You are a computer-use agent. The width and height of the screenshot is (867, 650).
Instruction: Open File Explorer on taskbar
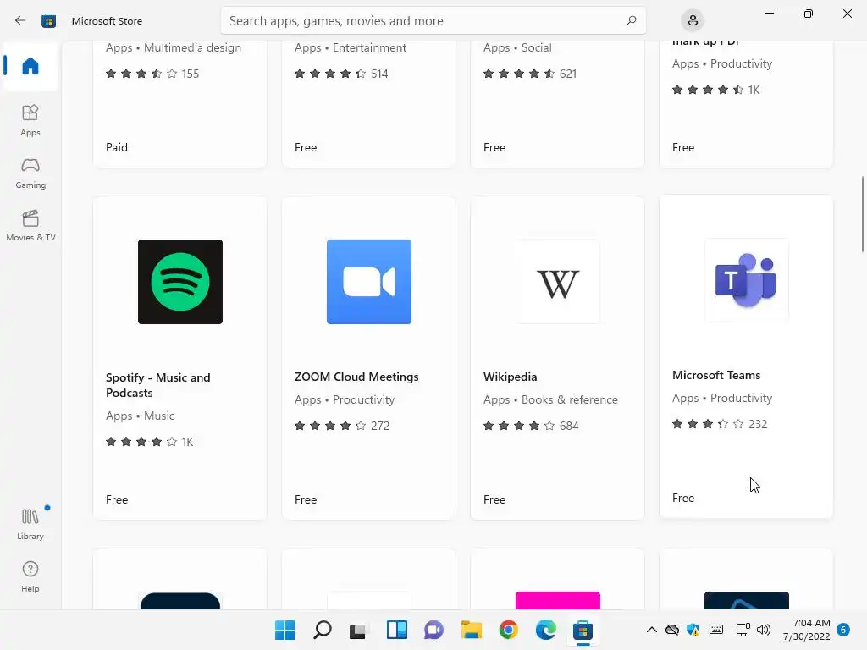coord(471,630)
